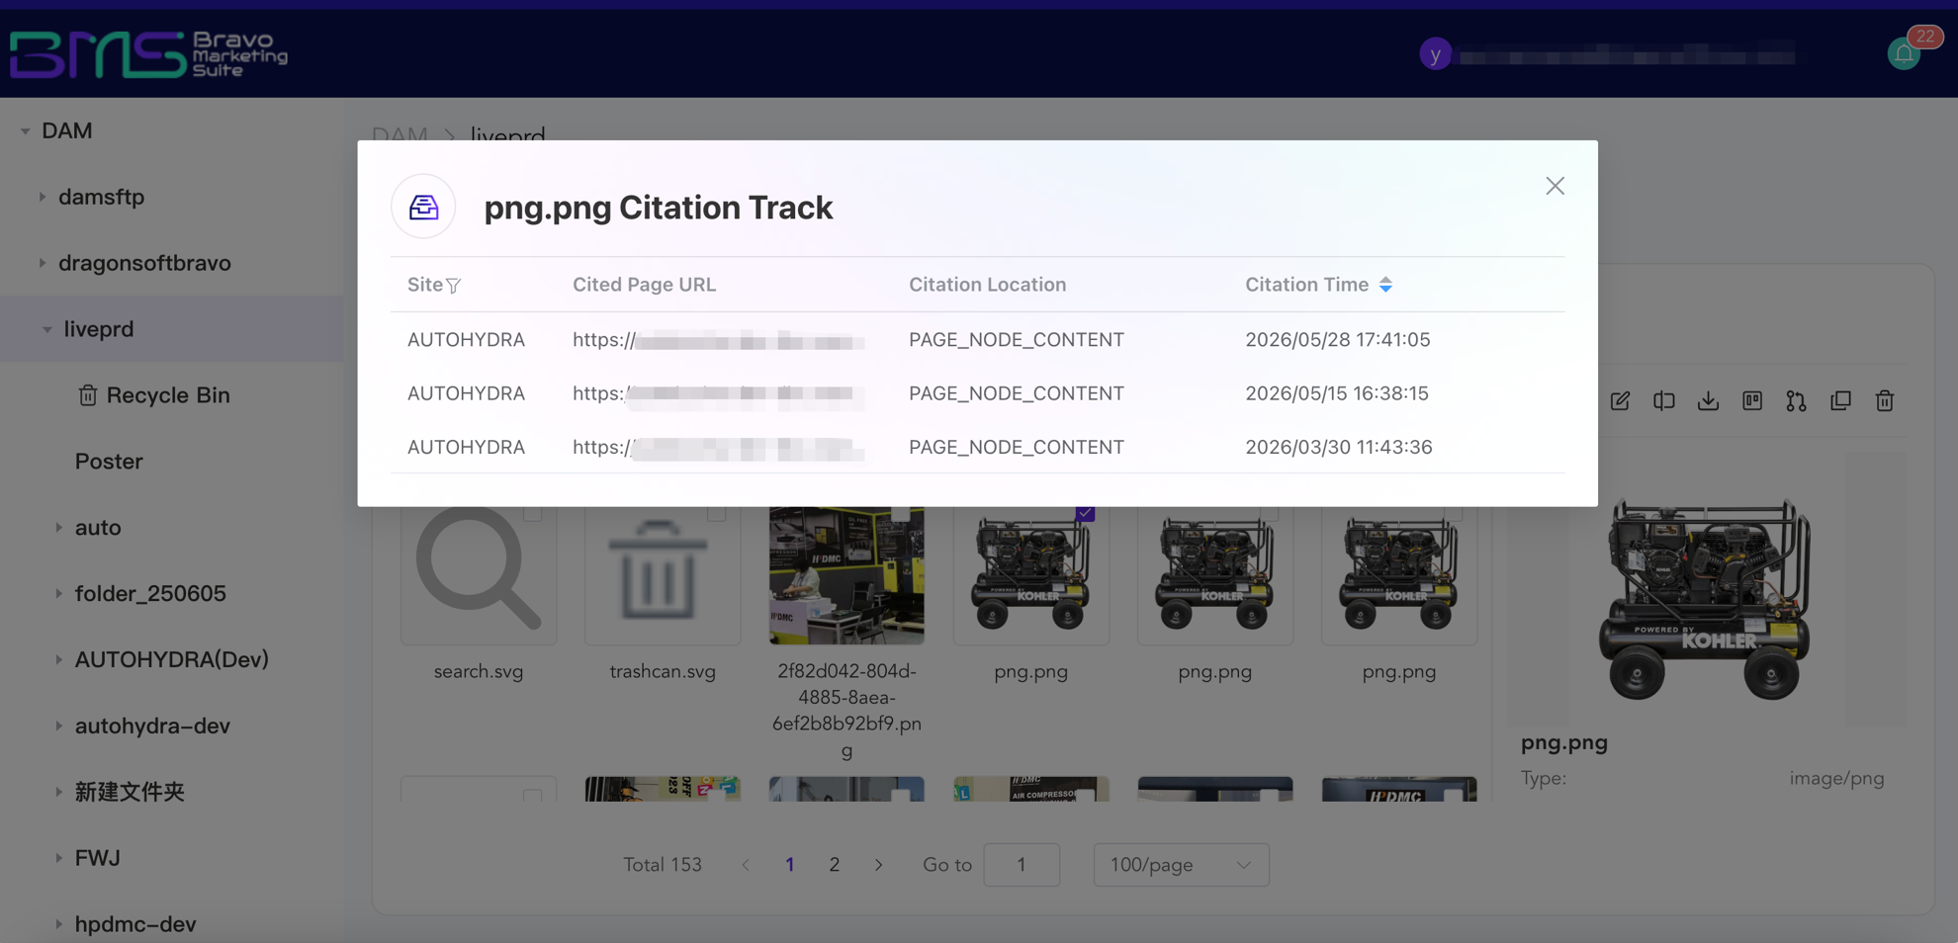Click '2026/03/30 11:43:36' citation time

[x=1338, y=447]
